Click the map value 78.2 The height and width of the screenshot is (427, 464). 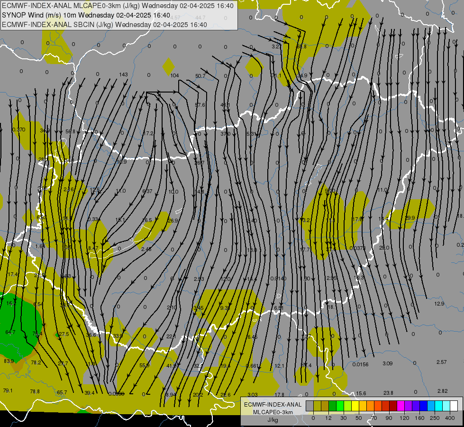point(36,362)
